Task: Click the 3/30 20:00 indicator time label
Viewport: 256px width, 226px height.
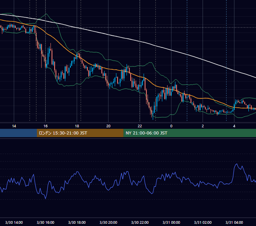Action: coord(108,222)
